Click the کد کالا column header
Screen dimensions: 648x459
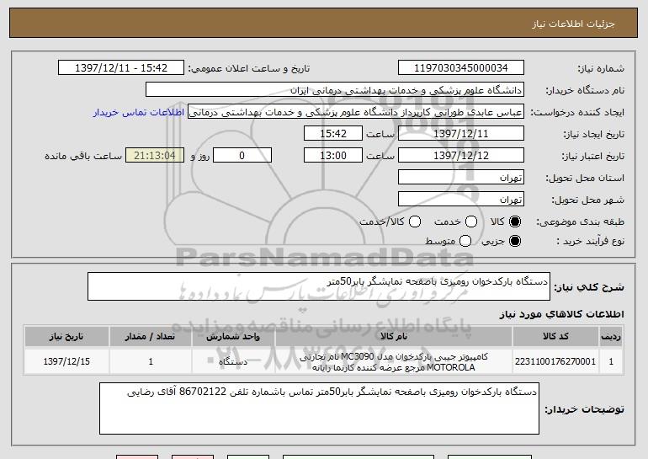coord(555,337)
